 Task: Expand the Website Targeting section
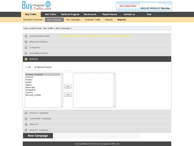tap(39, 130)
